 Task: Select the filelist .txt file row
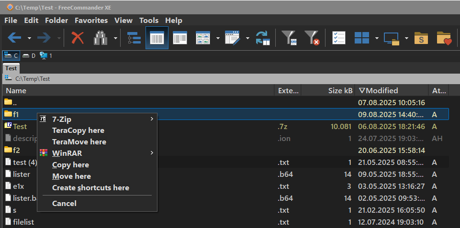pos(23,222)
